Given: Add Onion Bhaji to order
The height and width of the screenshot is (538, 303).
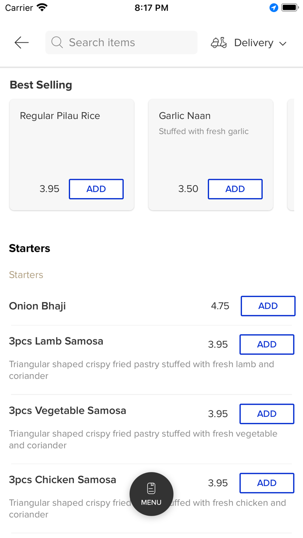Looking at the screenshot, I should (x=268, y=306).
